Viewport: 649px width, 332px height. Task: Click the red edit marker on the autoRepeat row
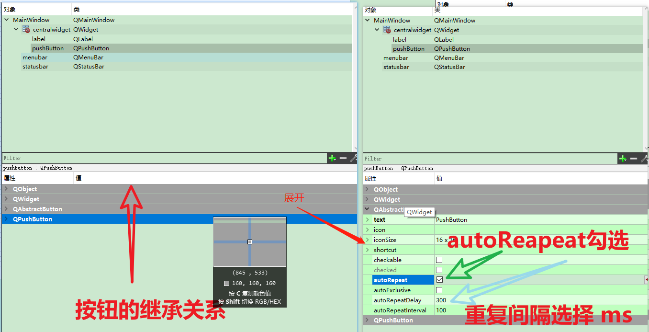(646, 279)
